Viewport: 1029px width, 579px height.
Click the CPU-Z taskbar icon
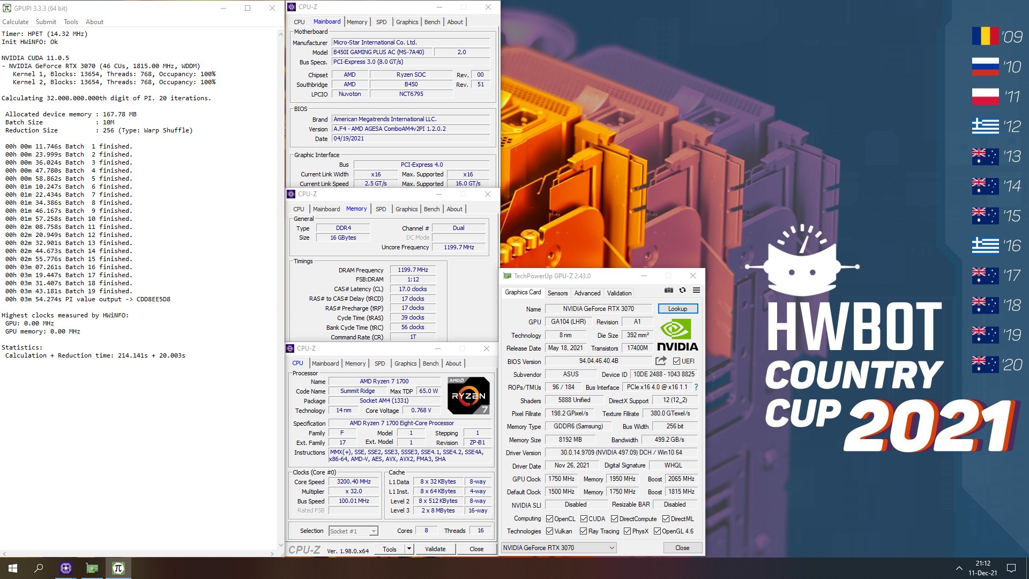point(66,568)
